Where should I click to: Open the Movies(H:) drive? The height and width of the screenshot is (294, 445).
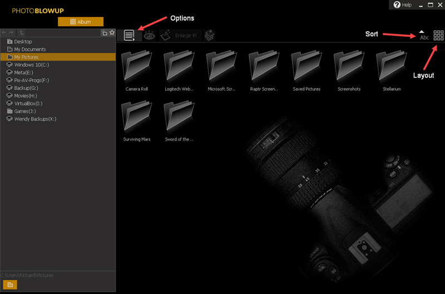(58, 96)
